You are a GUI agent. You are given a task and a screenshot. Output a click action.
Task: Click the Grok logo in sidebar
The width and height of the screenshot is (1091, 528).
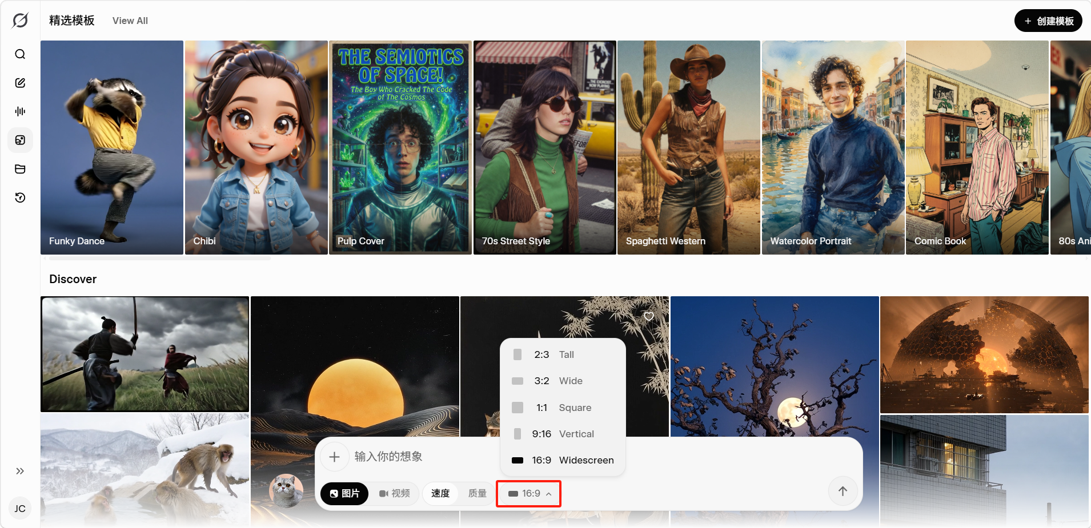click(20, 21)
